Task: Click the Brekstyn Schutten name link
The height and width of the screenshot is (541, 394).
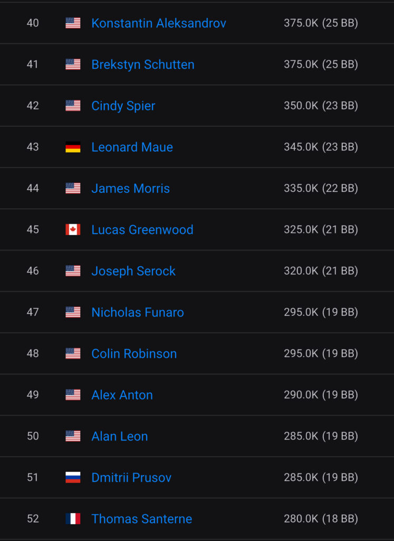Action: [x=142, y=64]
